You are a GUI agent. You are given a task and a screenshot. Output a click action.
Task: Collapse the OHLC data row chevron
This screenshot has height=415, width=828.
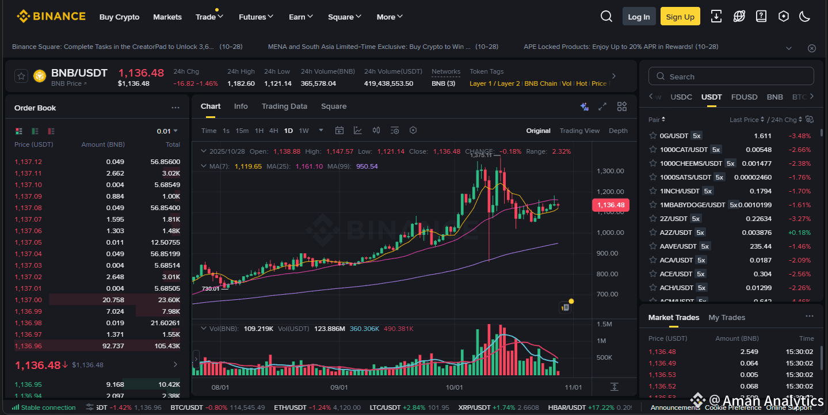[x=203, y=151]
